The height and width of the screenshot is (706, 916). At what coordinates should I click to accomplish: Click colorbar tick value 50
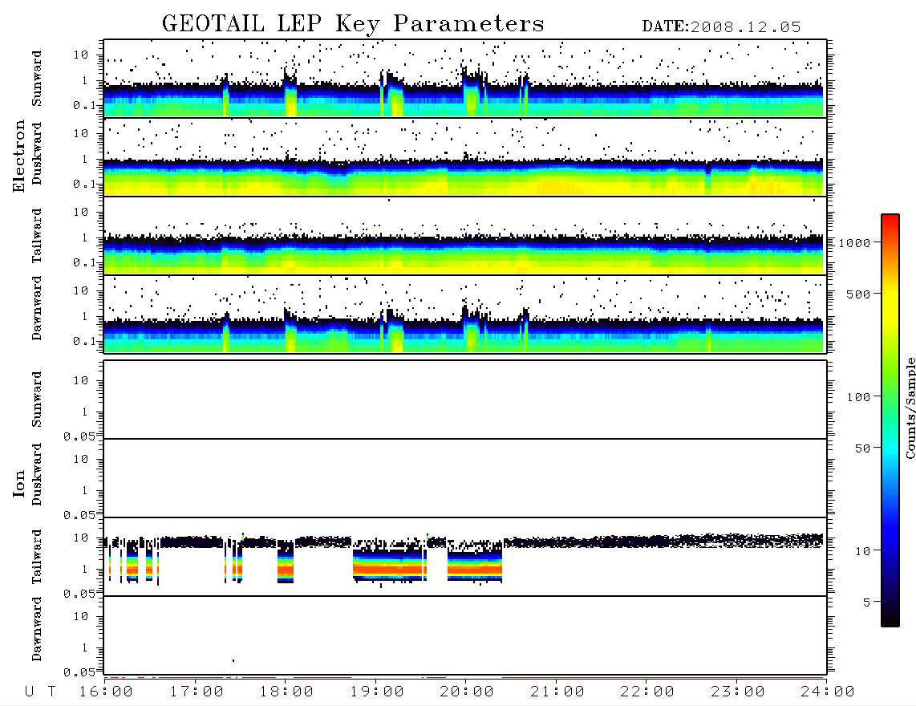[862, 448]
